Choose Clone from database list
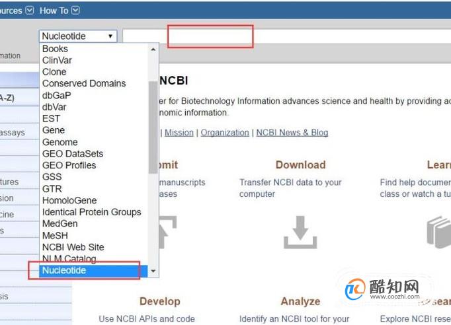Image resolution: width=451 pixels, height=325 pixels. (93, 72)
